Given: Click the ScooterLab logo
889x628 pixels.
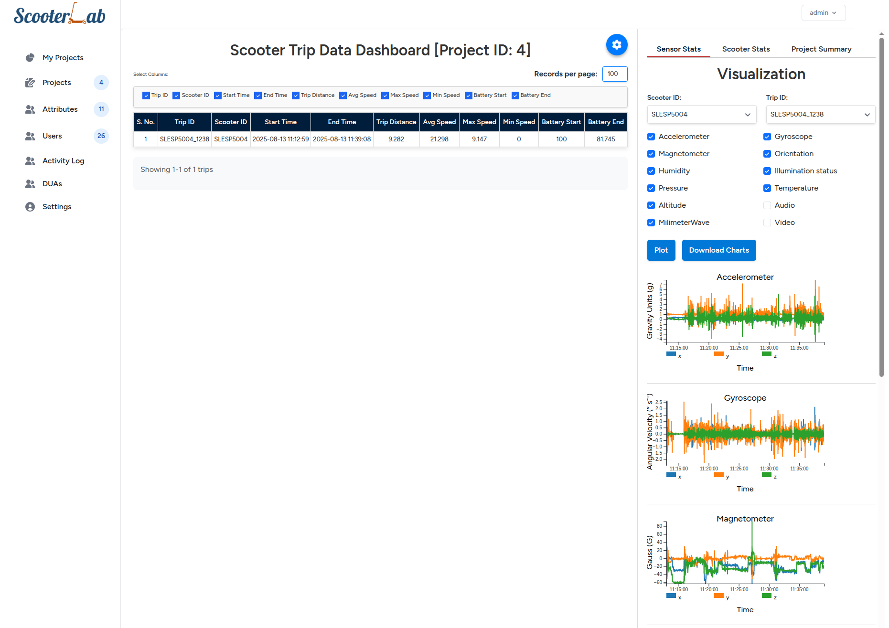Looking at the screenshot, I should (60, 15).
